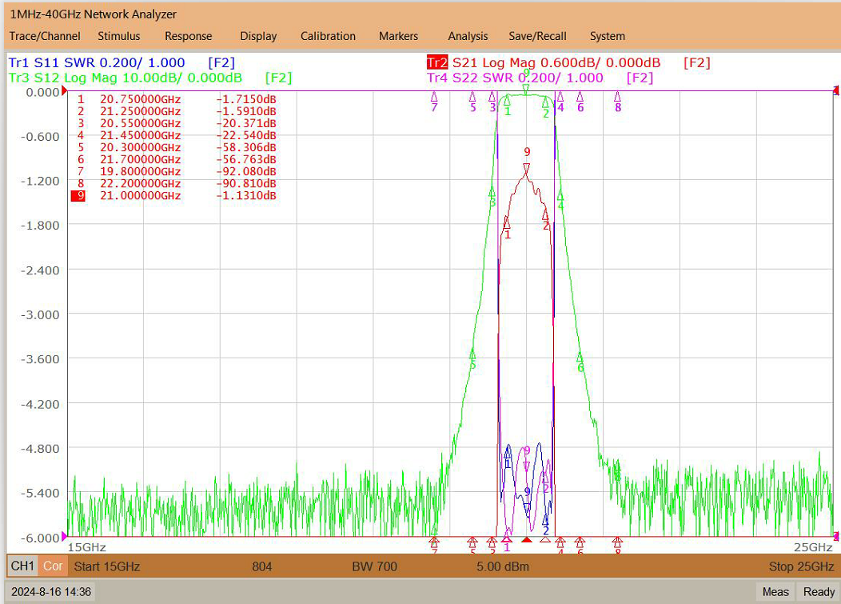841x604 pixels.
Task: Open the Stimulus menu
Action: click(x=118, y=36)
